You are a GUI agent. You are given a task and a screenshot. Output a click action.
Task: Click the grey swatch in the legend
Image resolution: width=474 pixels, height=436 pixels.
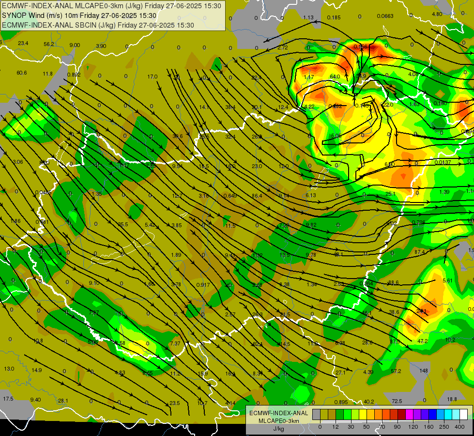pos(316,414)
